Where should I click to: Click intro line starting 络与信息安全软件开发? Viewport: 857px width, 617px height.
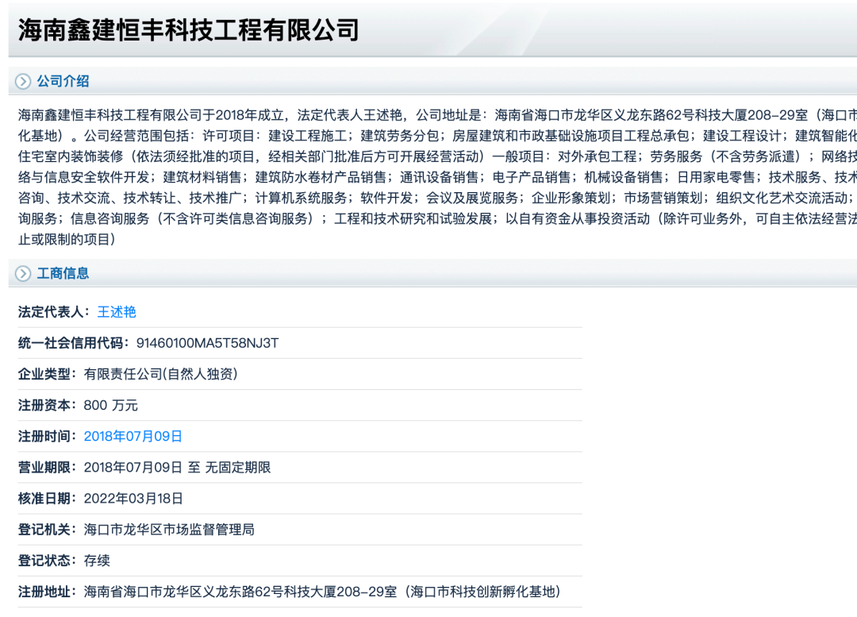437,177
